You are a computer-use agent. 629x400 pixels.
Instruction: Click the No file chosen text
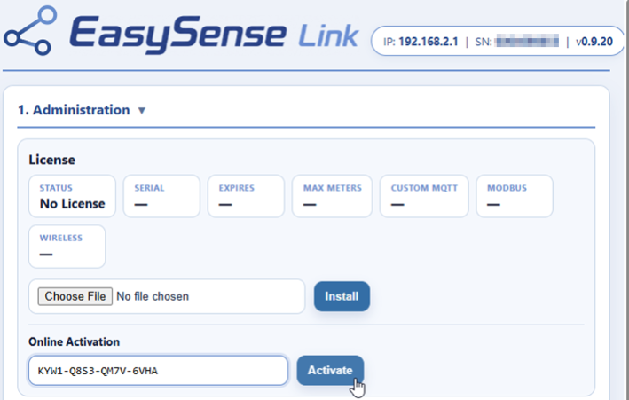153,296
